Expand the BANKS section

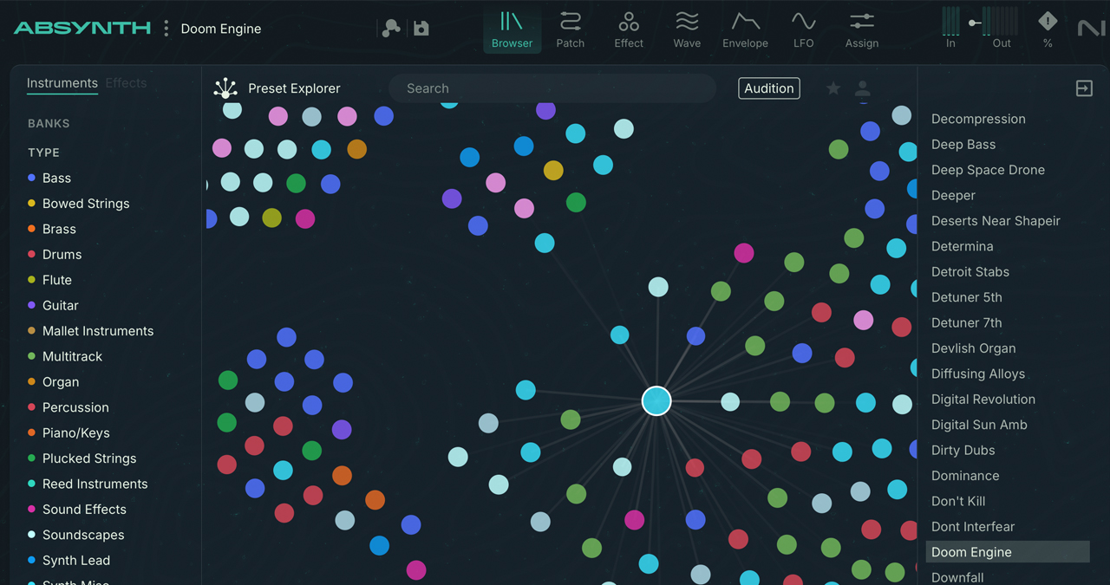click(x=49, y=124)
